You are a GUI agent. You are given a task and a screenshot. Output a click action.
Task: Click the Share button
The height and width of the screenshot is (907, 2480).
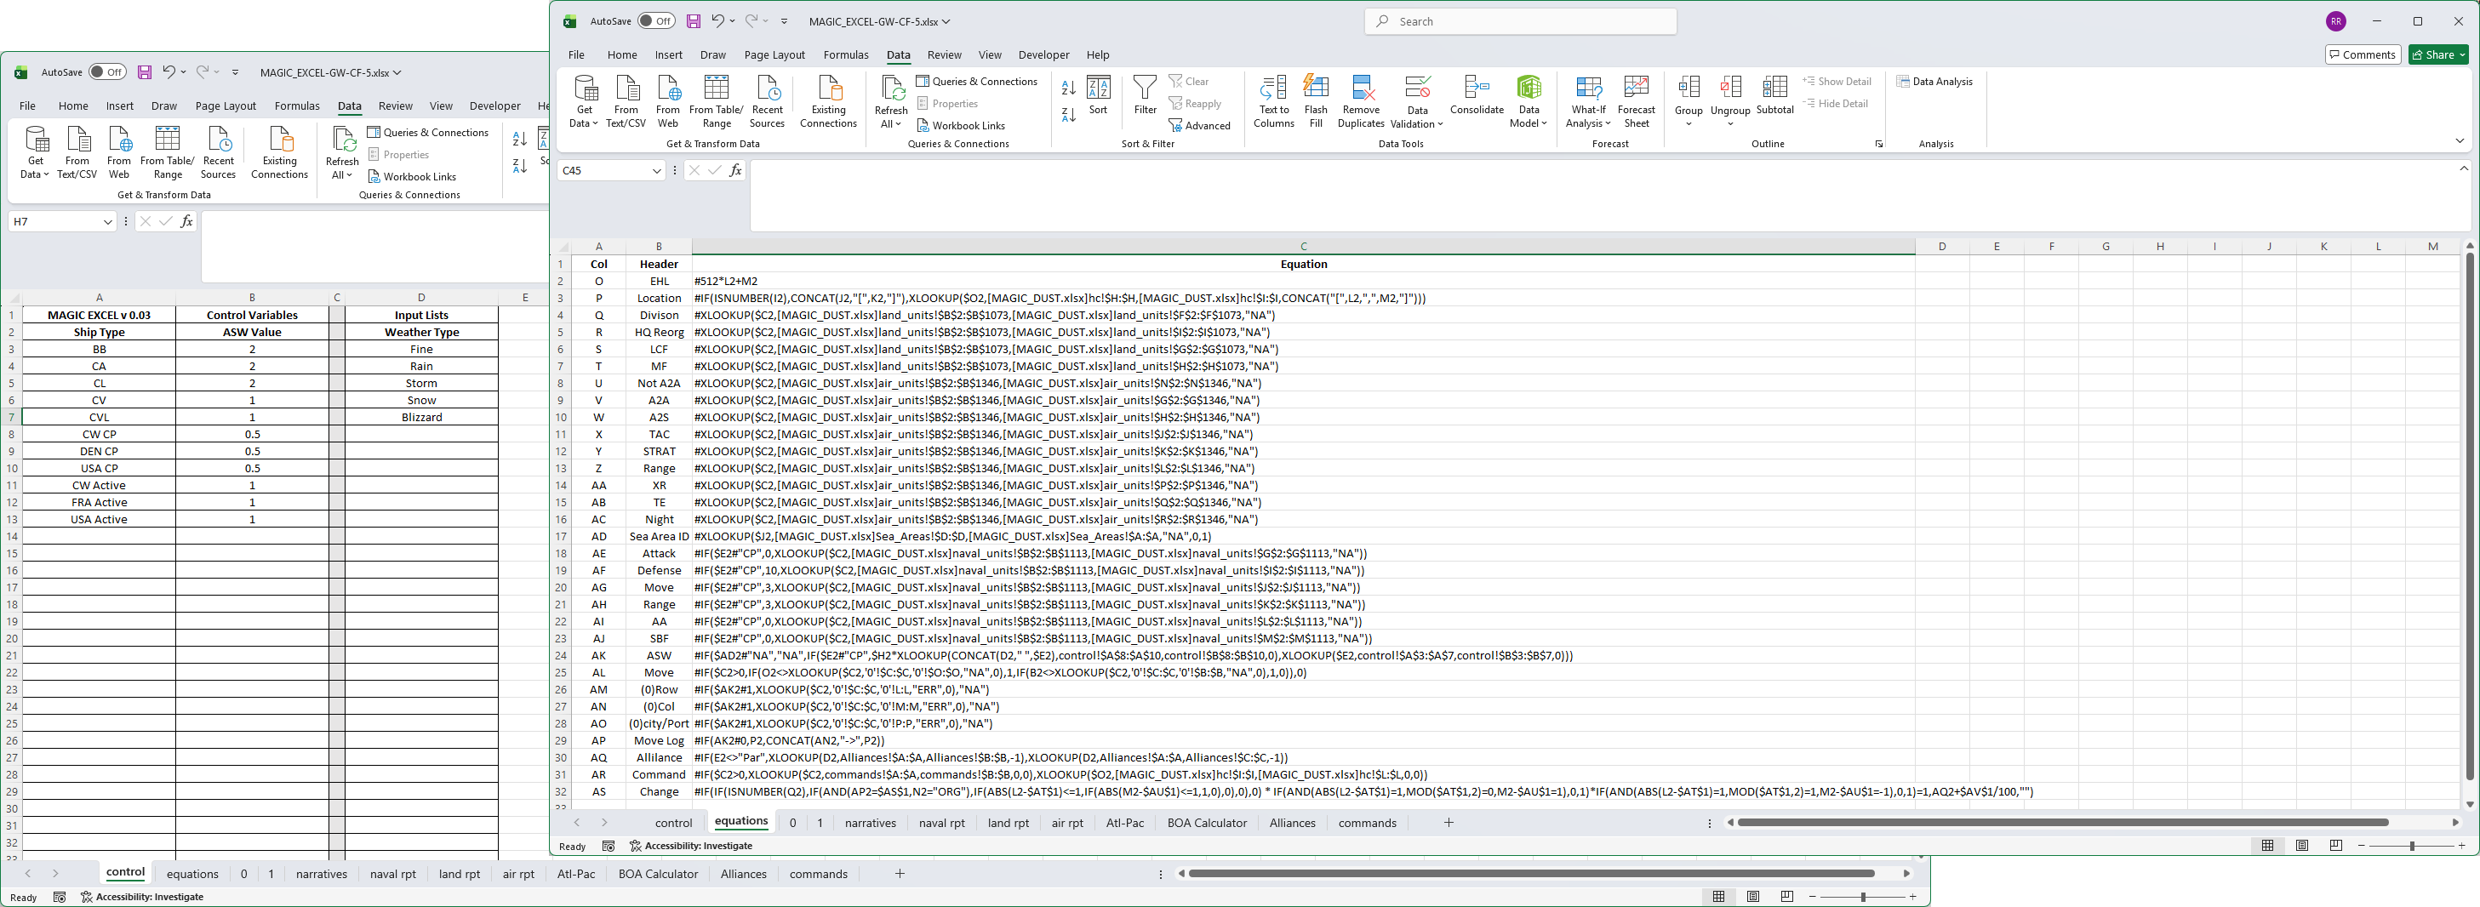[x=2438, y=55]
